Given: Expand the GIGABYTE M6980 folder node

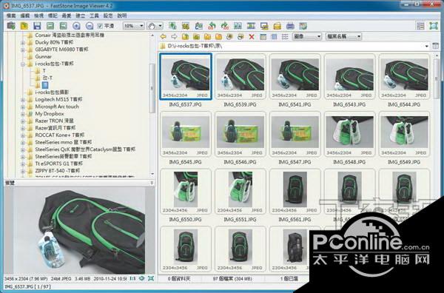Looking at the screenshot, I should 23,50.
